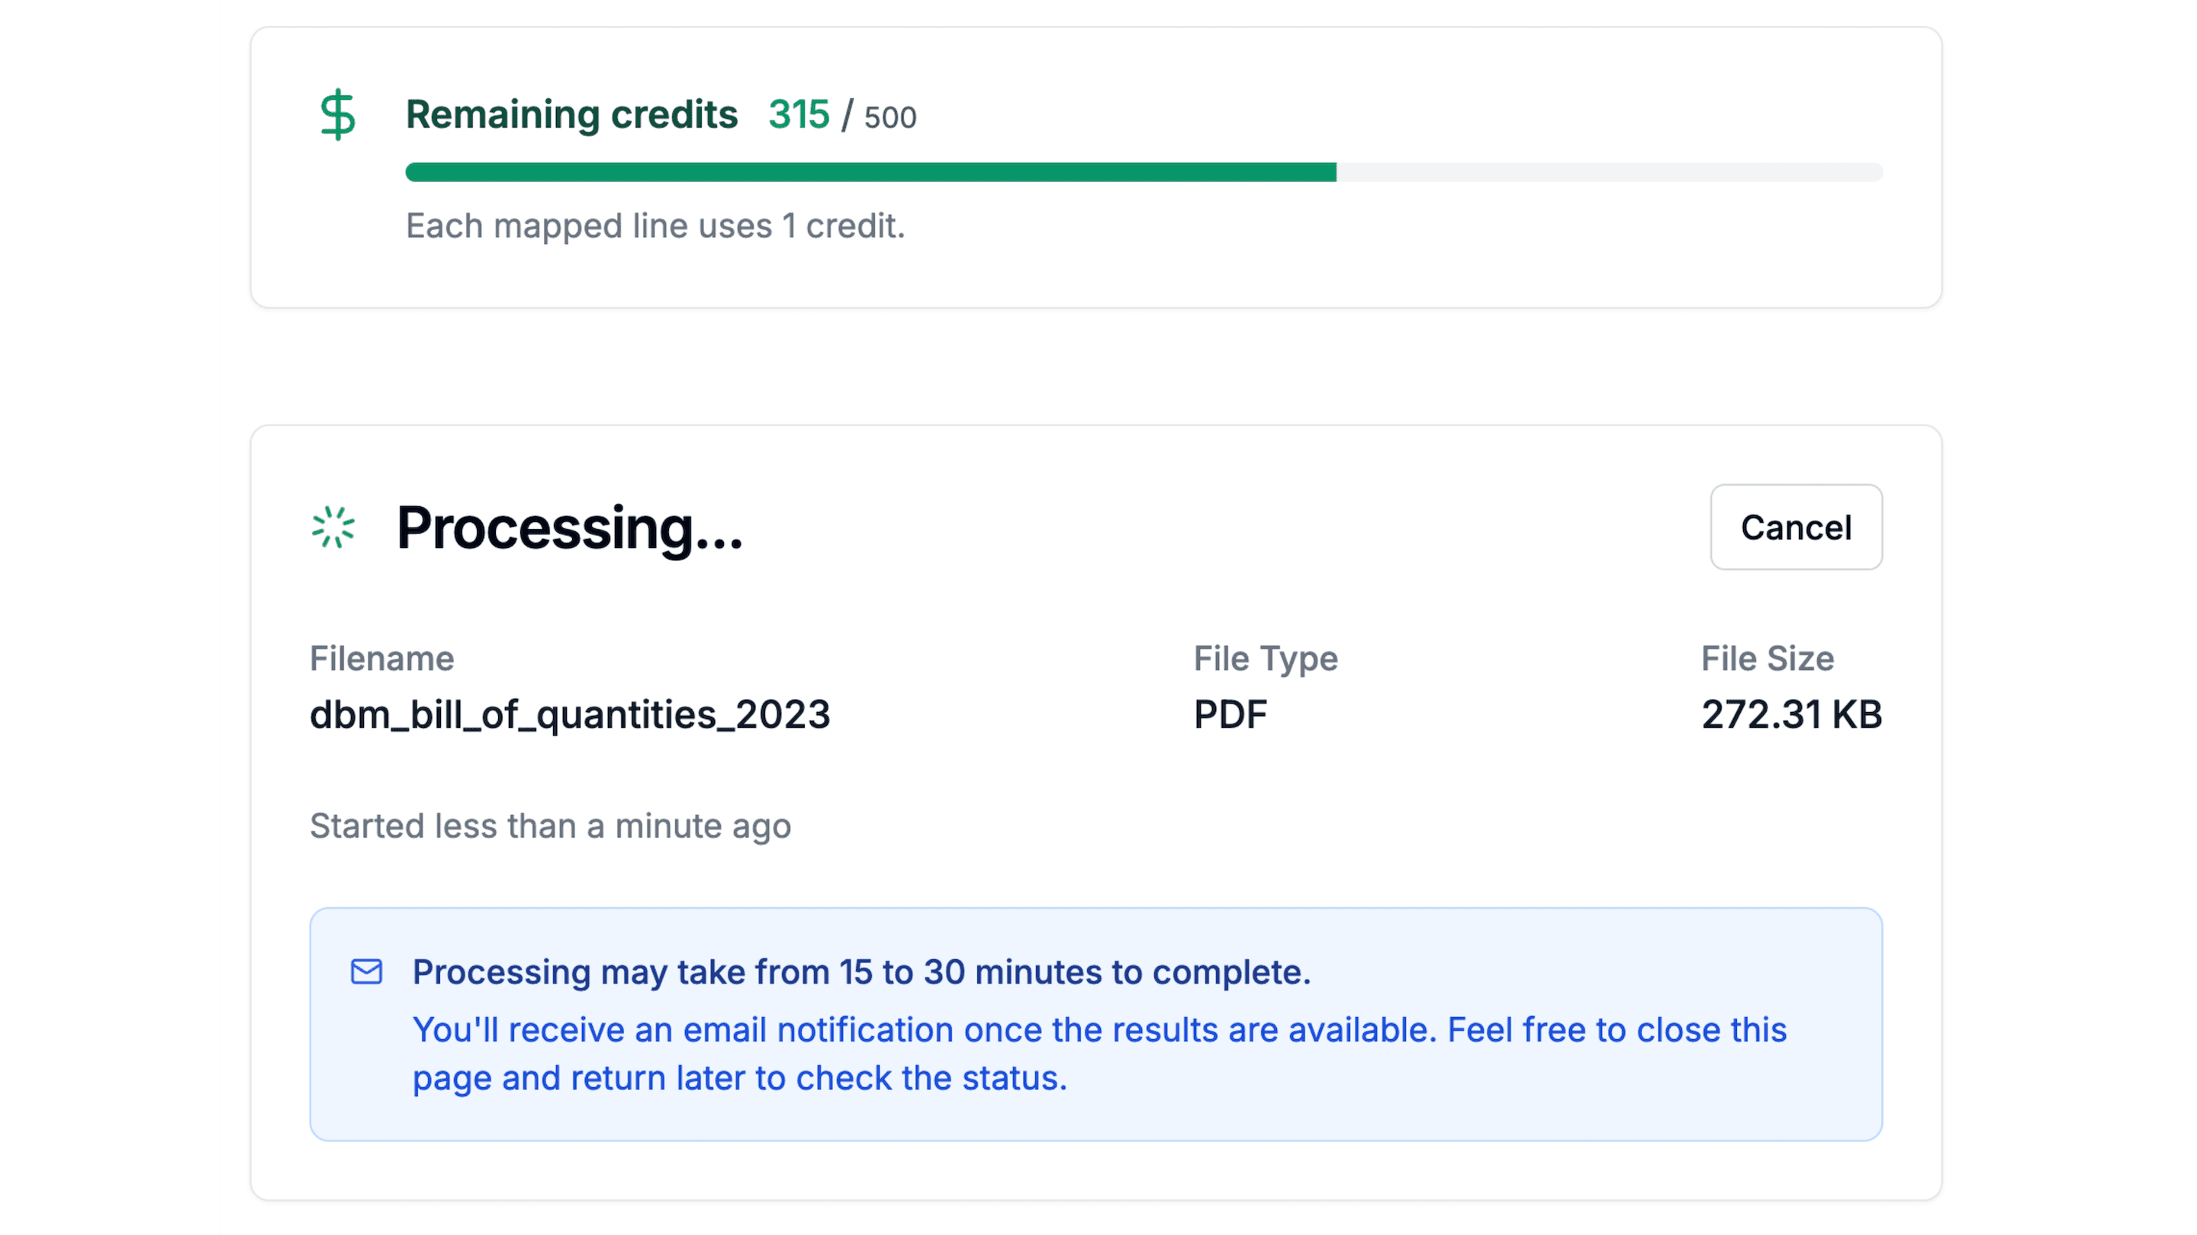Click the 'Started less than a minute ago' text
2197x1235 pixels.
(550, 826)
